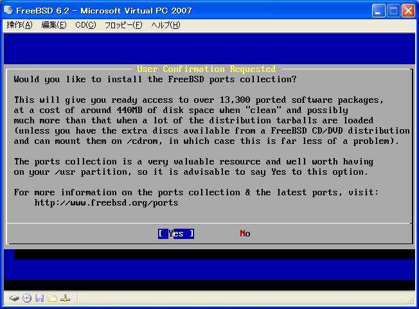
Task: Click the Virtual PC title bar icon
Action: click(8, 10)
